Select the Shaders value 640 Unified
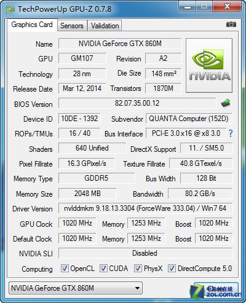Image resolution: width=246 pixels, height=303 pixels. click(x=92, y=148)
